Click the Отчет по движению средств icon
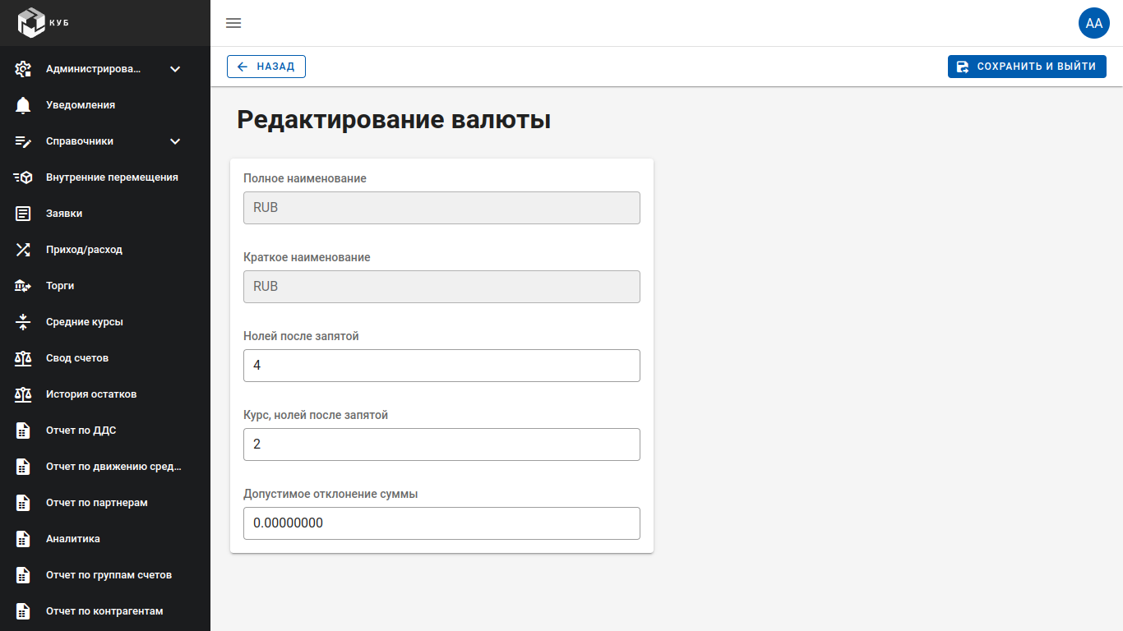 click(x=23, y=467)
